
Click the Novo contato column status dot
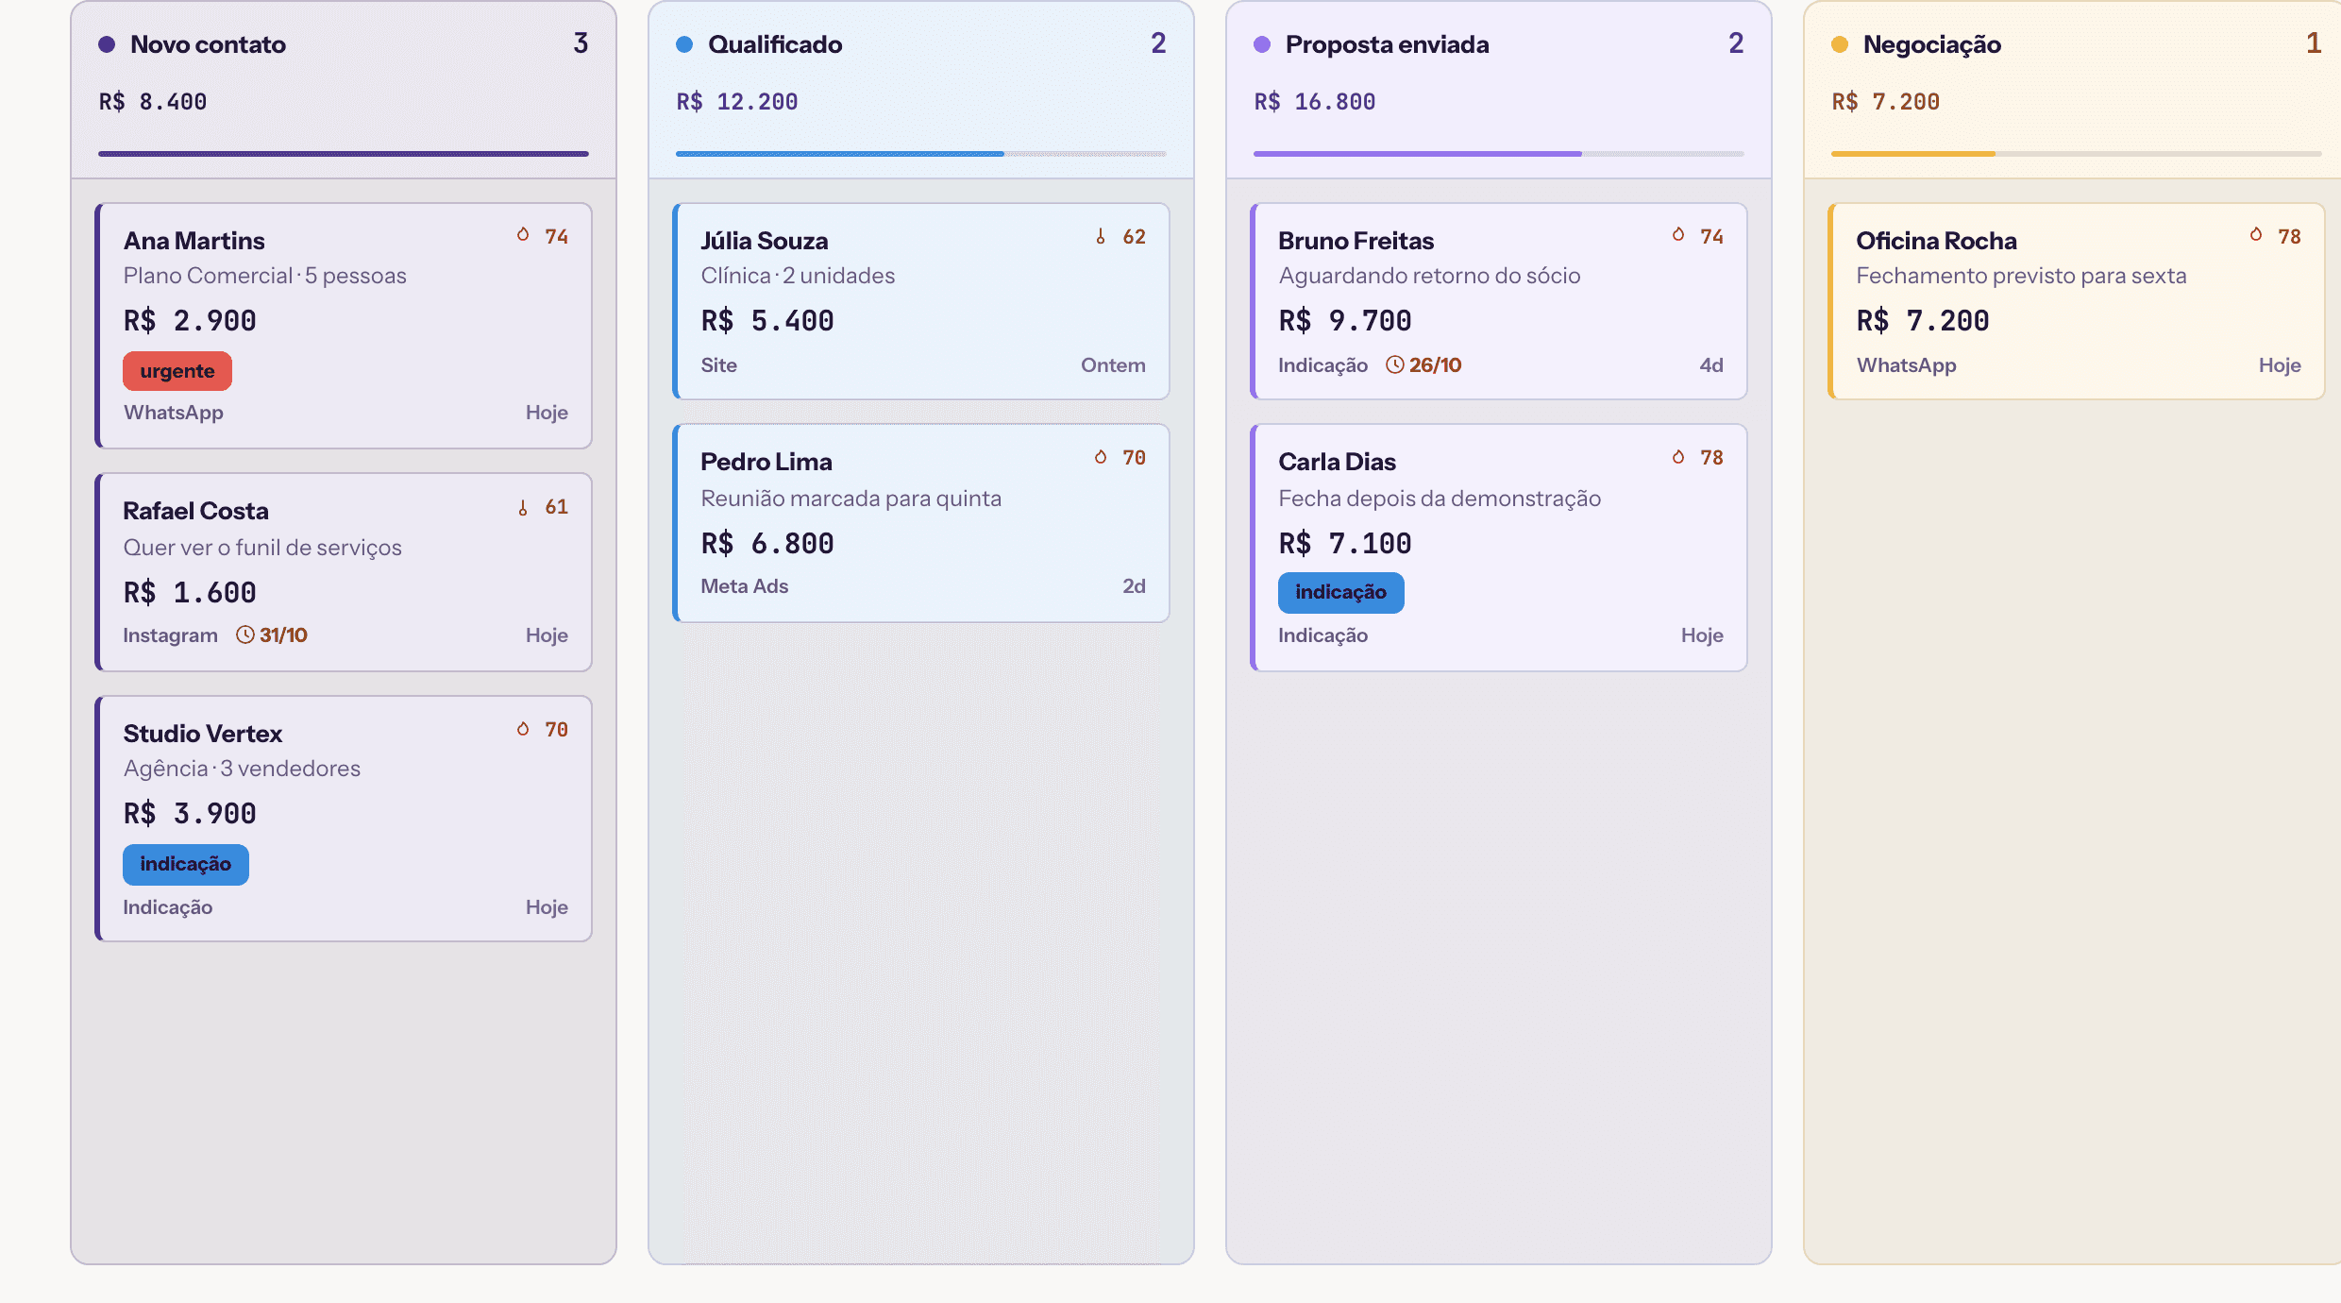[107, 44]
